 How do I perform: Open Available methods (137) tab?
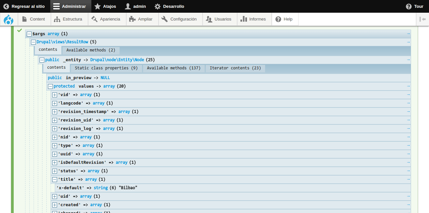174,68
